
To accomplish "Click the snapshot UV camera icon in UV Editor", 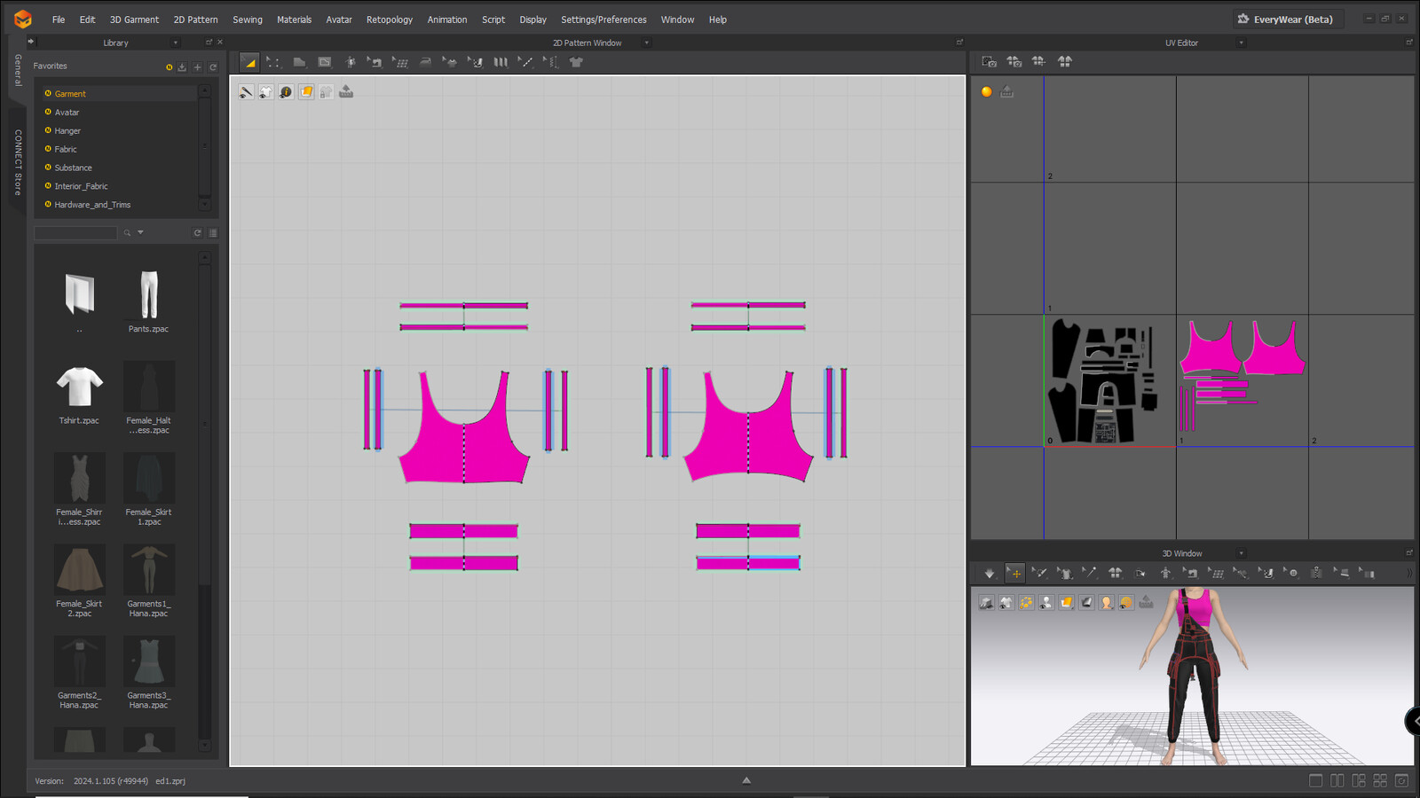I will click(x=989, y=61).
